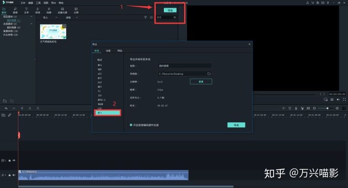Screen dimensions: 348x188
Task: Click the browse folder icon for save path
Action: [x=209, y=74]
